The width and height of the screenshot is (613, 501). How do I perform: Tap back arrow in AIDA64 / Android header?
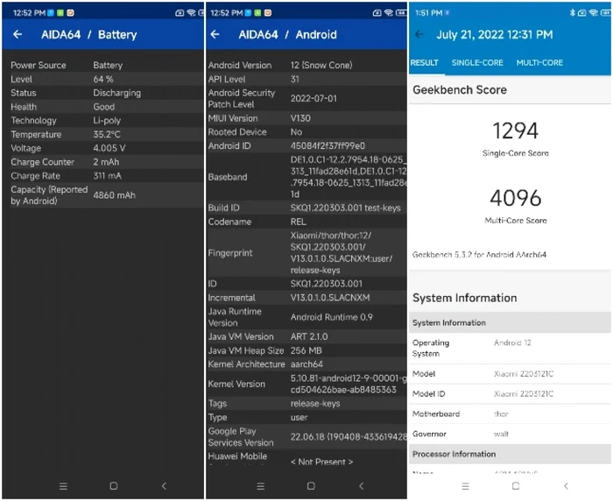coord(215,35)
